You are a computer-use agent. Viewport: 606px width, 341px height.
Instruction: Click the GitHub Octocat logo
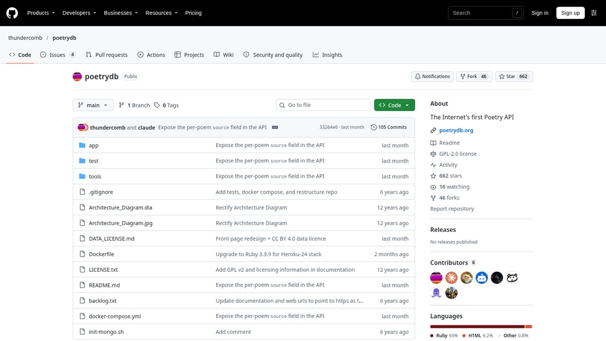(x=12, y=13)
